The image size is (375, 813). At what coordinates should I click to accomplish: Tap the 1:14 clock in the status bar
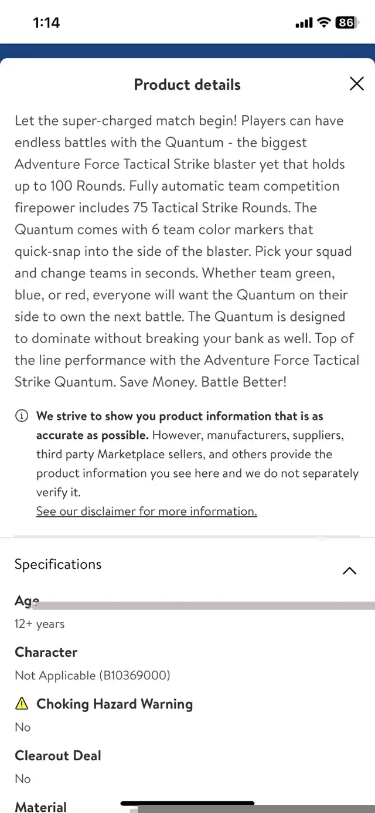(46, 23)
